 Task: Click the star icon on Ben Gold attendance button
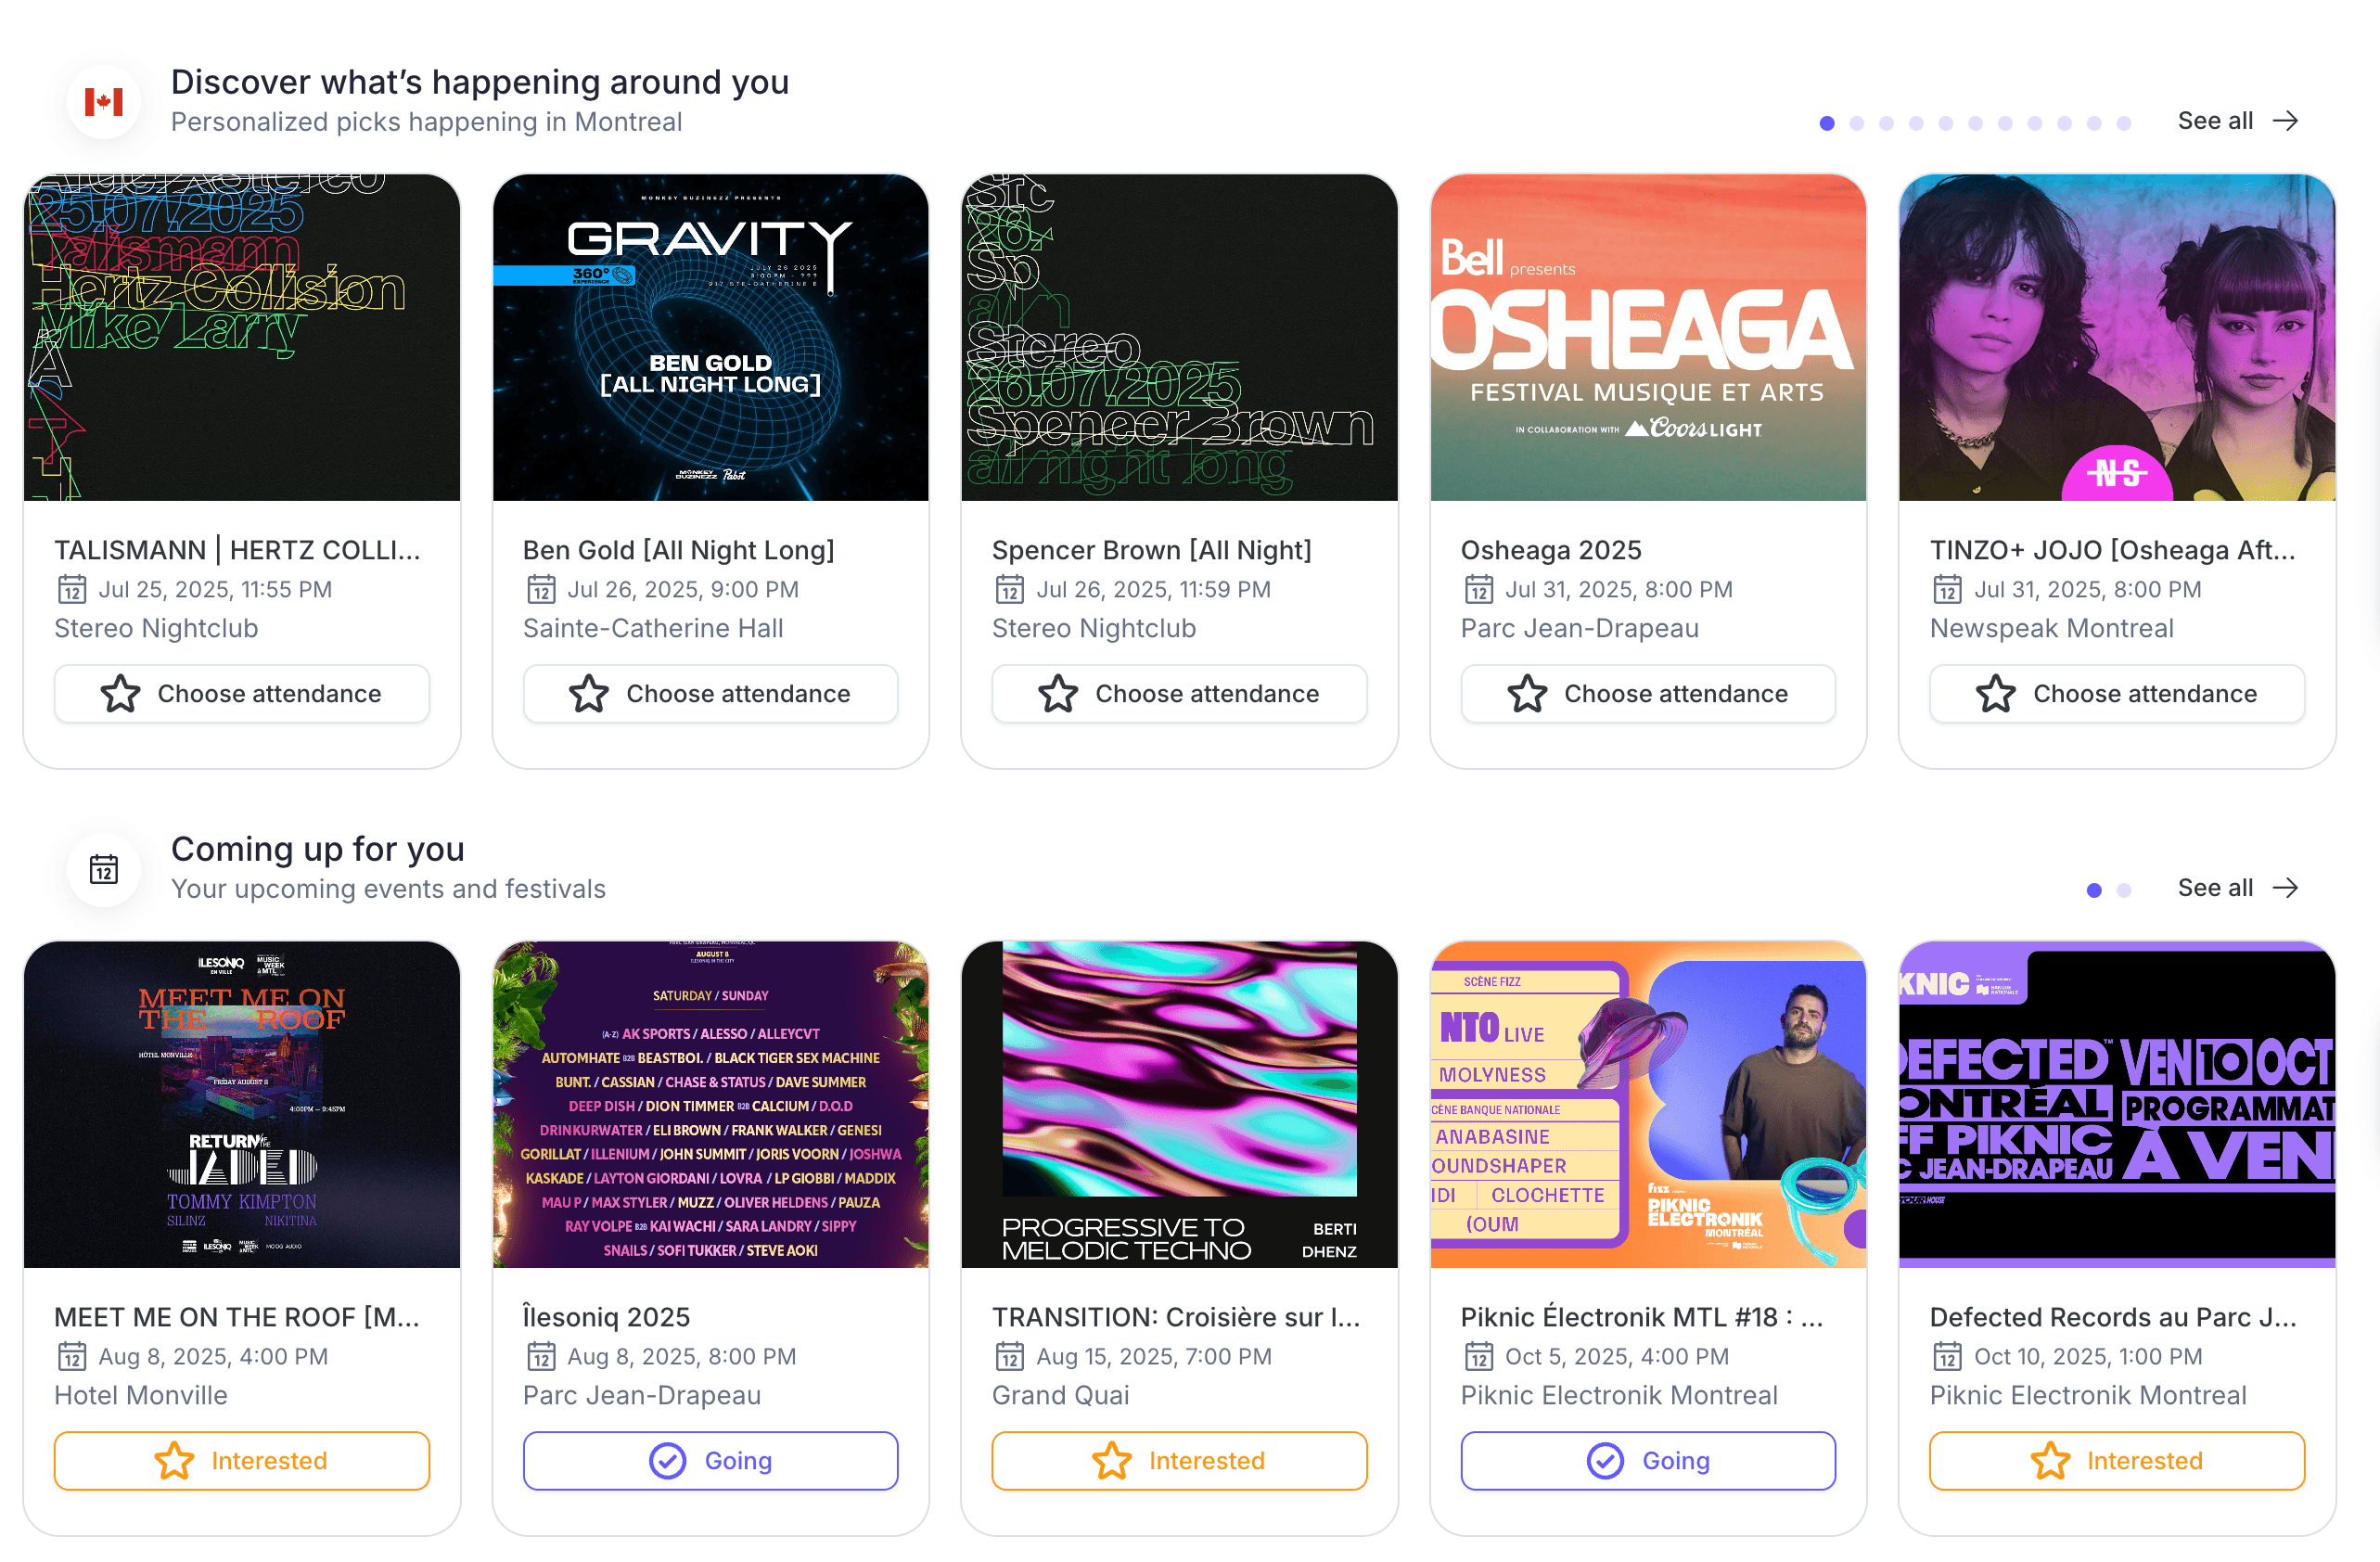[x=590, y=693]
